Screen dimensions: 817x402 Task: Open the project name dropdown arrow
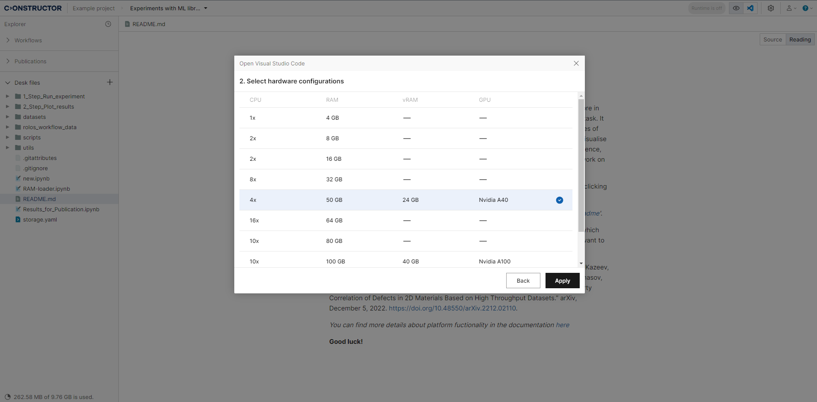pos(206,8)
